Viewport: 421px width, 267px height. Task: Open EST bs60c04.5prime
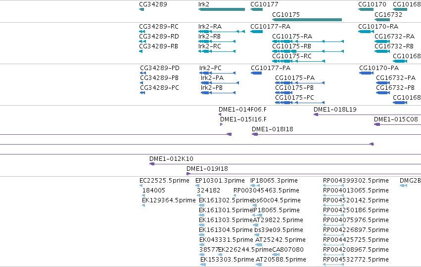pos(277,200)
